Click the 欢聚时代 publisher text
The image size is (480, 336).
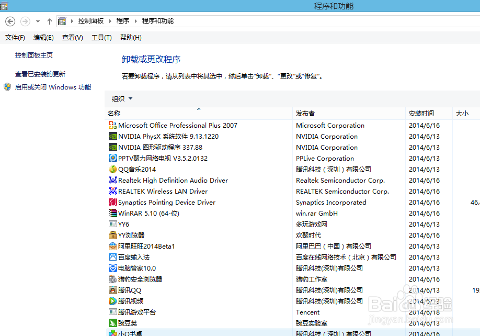(x=308, y=235)
